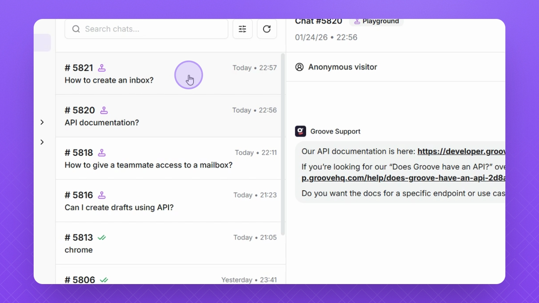The image size is (539, 303).
Task: Click the "Yesterday • 23:41" timestamp
Action: [249, 280]
